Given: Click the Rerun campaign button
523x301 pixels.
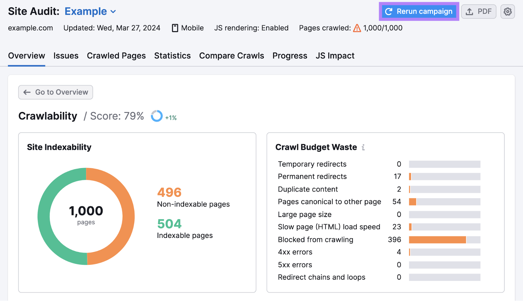Looking at the screenshot, I should (419, 11).
